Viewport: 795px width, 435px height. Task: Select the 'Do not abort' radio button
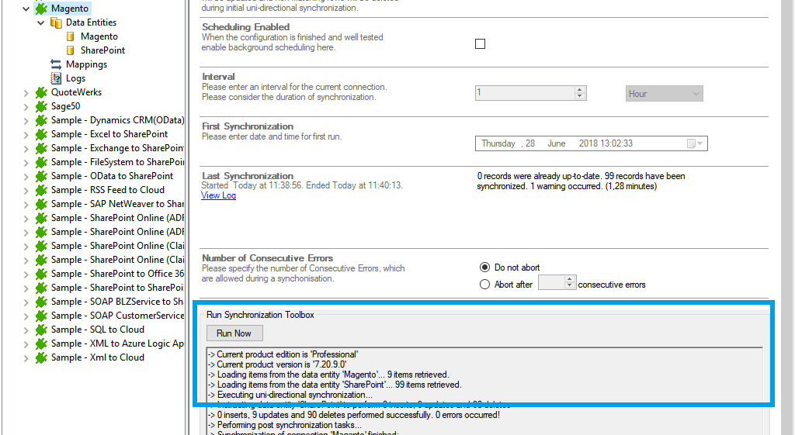tap(485, 268)
